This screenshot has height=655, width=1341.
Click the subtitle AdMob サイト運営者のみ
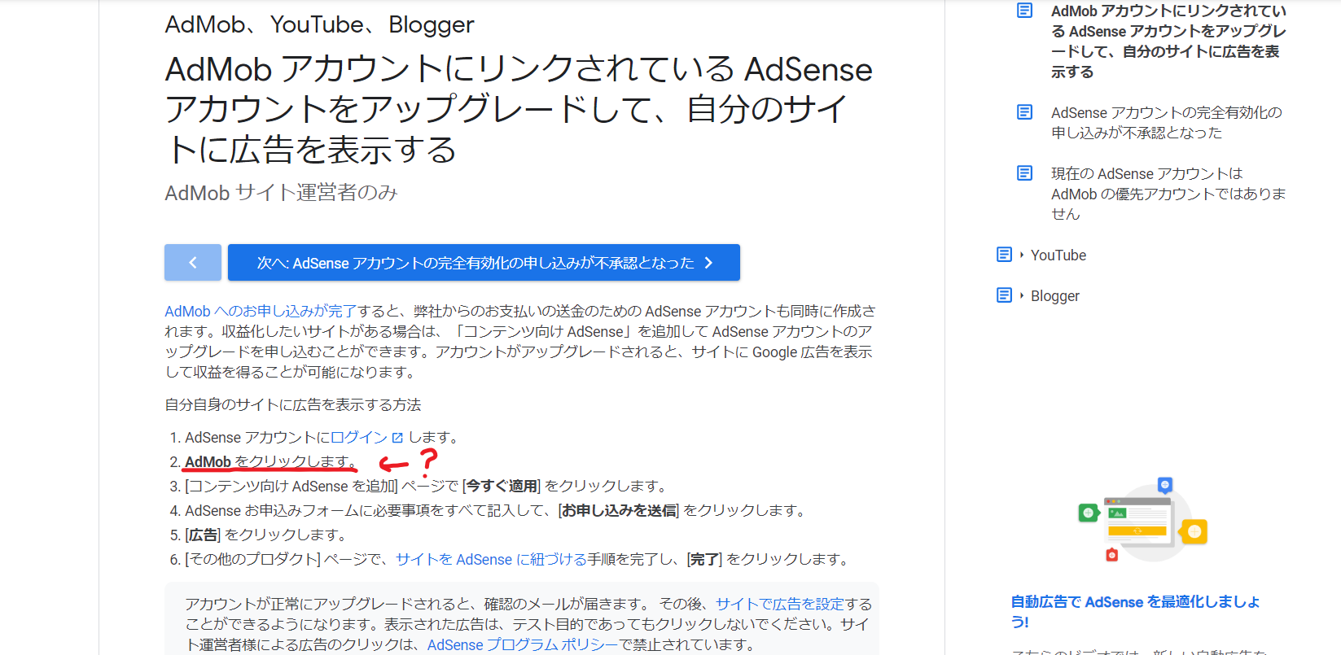point(281,193)
